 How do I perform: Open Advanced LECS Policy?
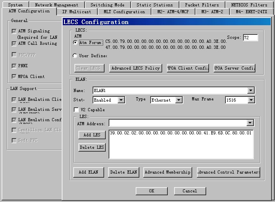(x=135, y=68)
